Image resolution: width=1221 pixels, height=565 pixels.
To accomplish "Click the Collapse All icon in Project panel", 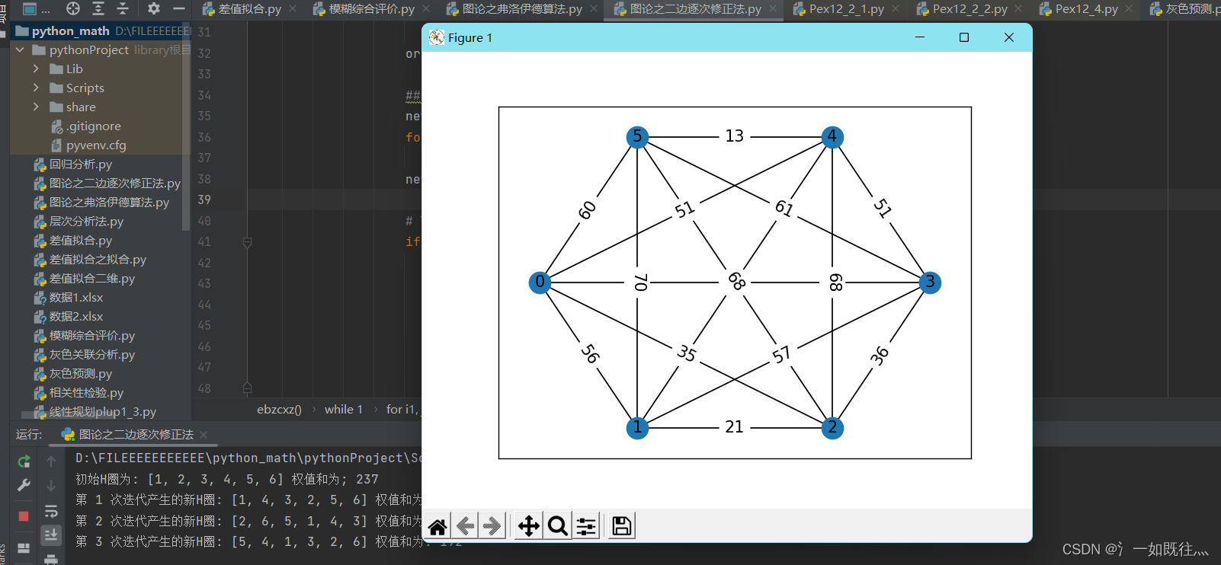I will (x=123, y=8).
